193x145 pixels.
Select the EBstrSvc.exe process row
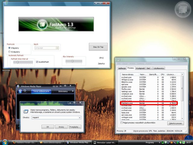[x=149, y=82]
